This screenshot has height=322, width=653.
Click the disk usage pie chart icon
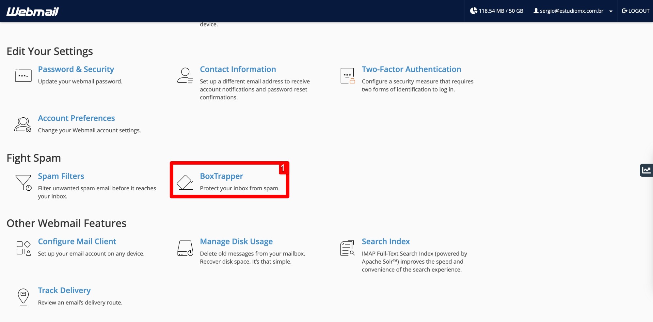click(473, 10)
